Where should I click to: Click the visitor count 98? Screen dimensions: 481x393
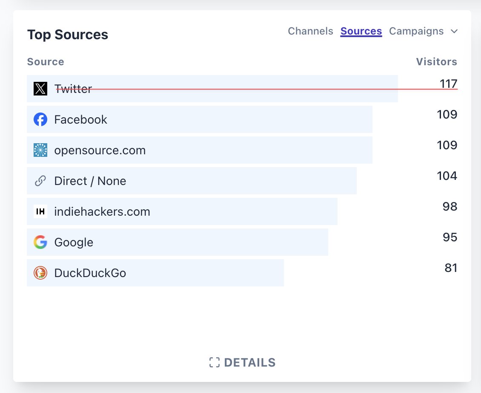click(x=450, y=206)
